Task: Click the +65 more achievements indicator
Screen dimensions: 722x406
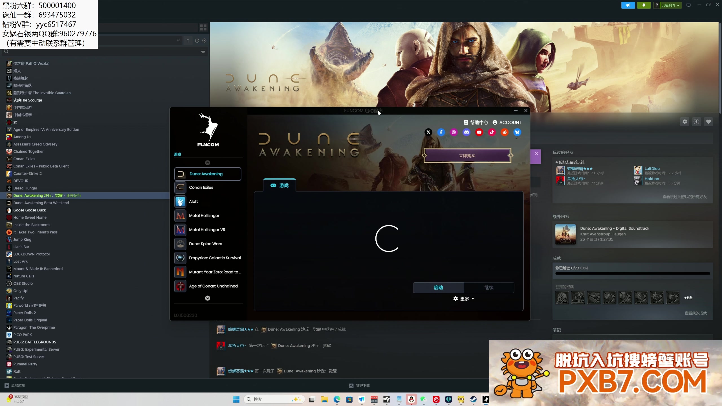Action: pyautogui.click(x=688, y=297)
